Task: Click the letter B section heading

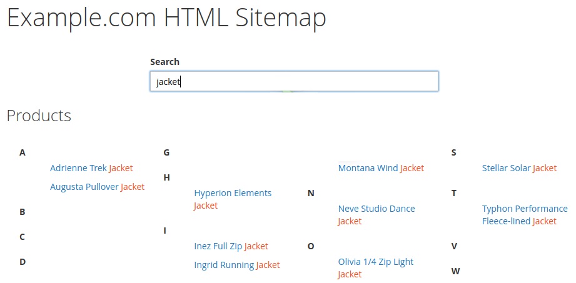Action: pos(23,212)
